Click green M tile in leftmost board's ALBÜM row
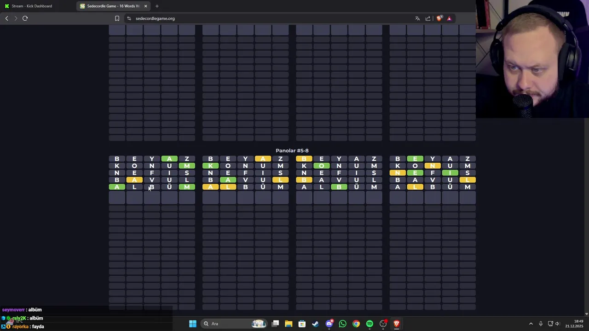The image size is (589, 331). click(187, 187)
